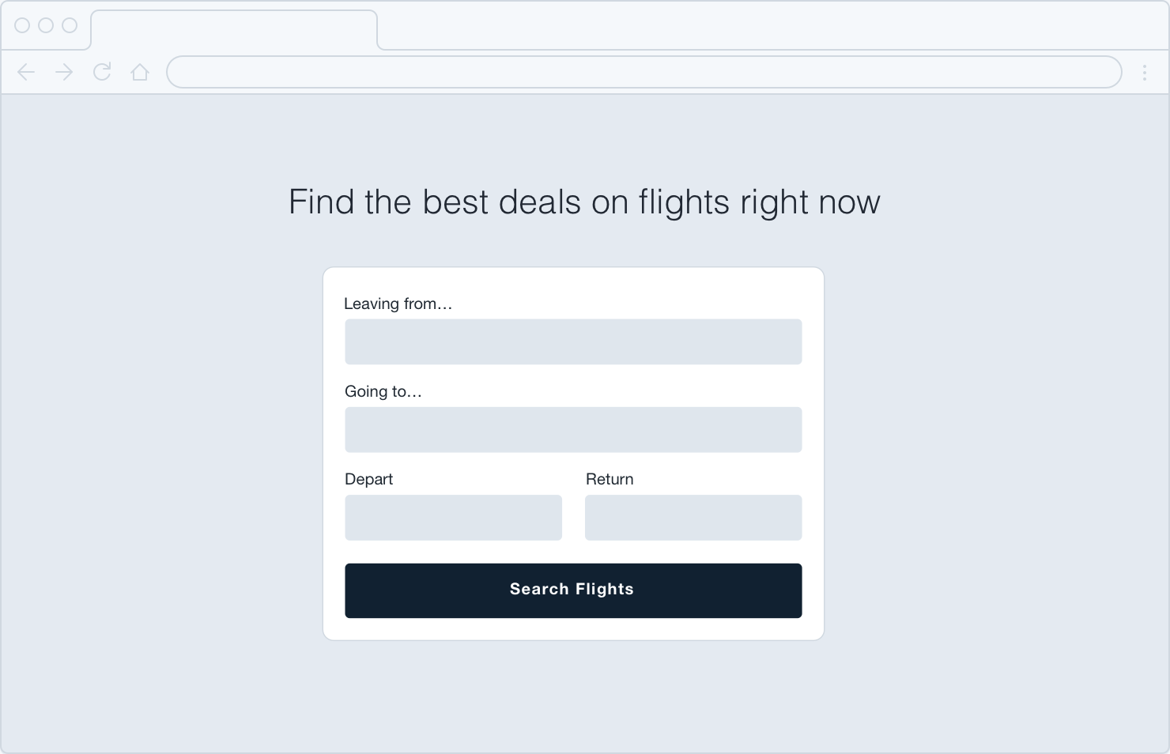Image resolution: width=1170 pixels, height=754 pixels.
Task: Go to the home page icon
Action: tap(140, 73)
